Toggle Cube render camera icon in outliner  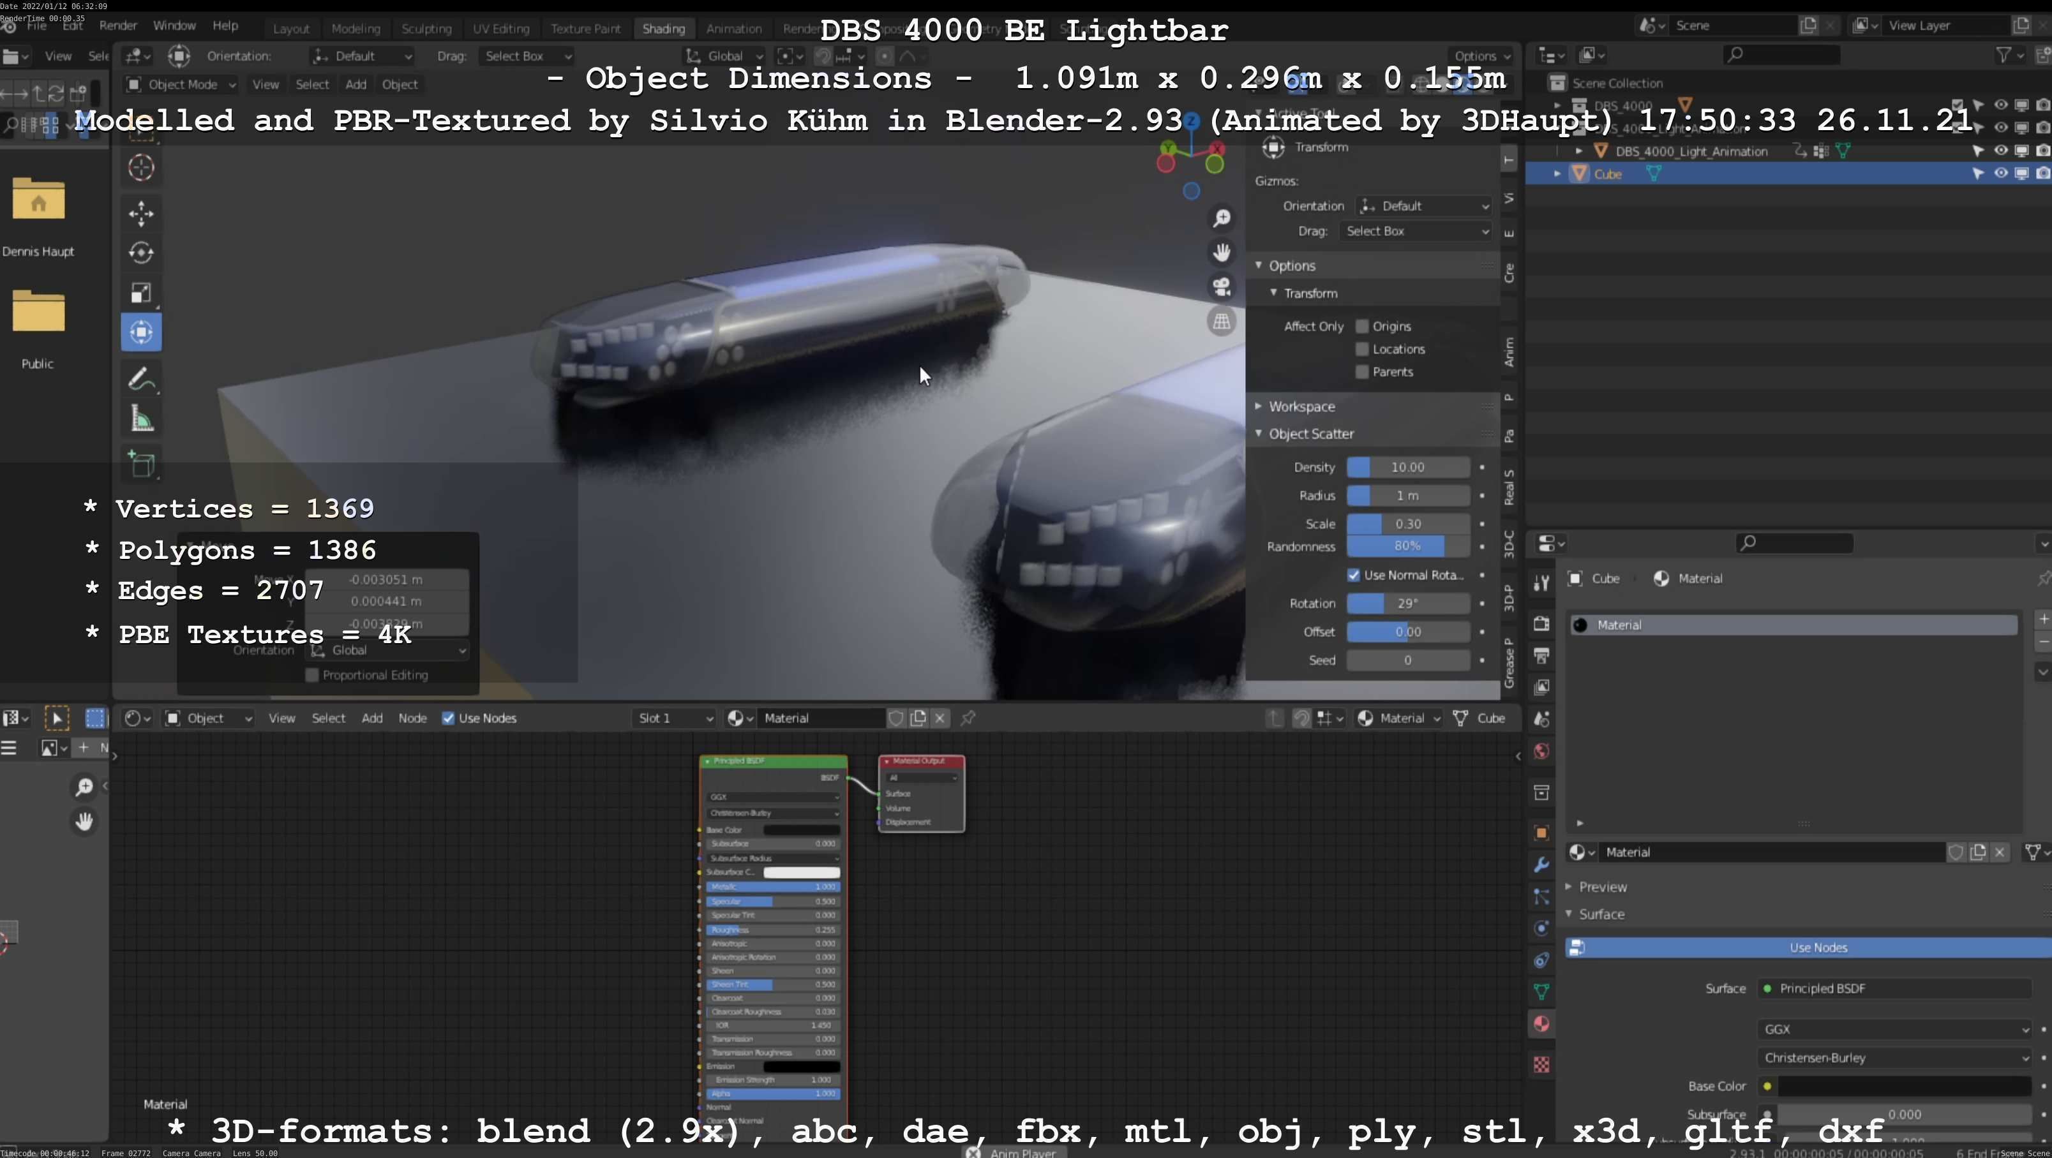click(2043, 173)
